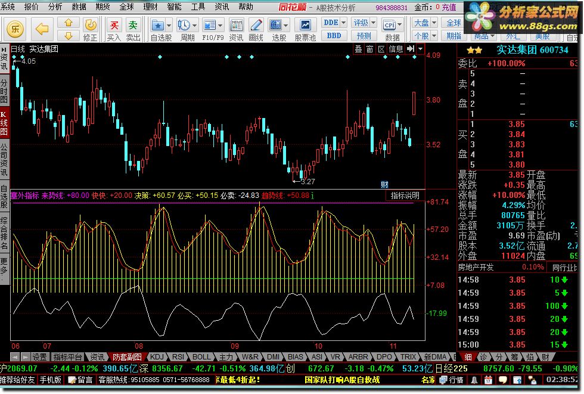Select the 筹 chips tab
Image resolution: width=584 pixels, height=394 pixels.
[514, 357]
